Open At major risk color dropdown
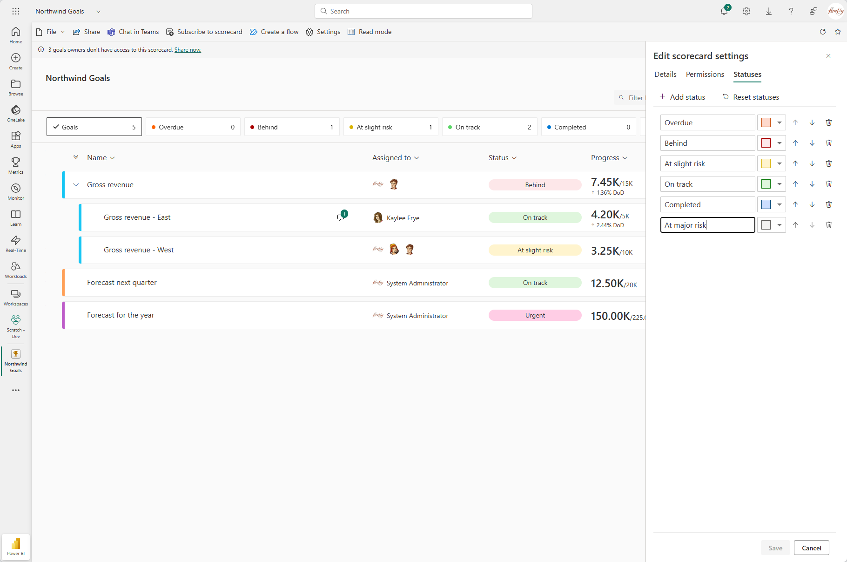This screenshot has height=562, width=847. point(780,225)
